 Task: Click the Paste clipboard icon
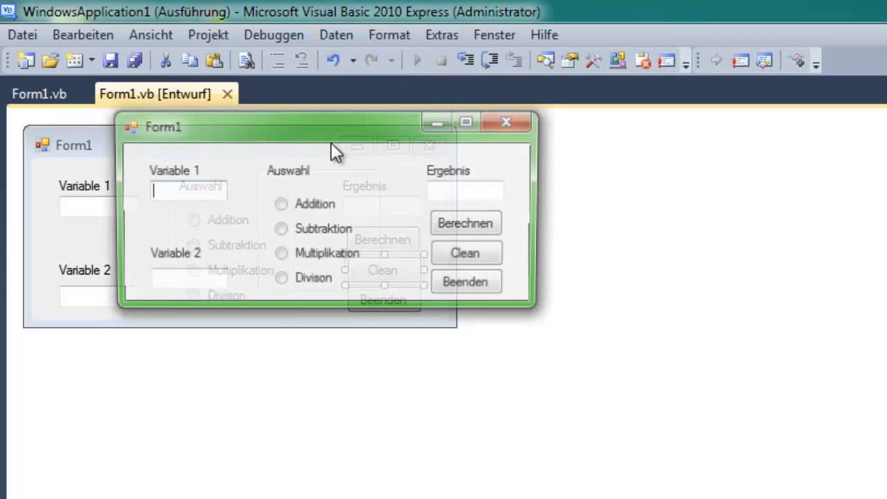[x=214, y=60]
